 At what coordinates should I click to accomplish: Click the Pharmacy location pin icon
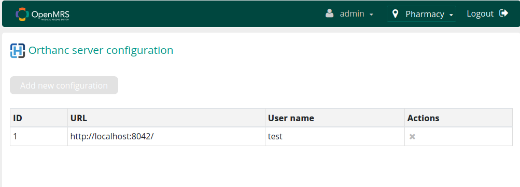[395, 14]
